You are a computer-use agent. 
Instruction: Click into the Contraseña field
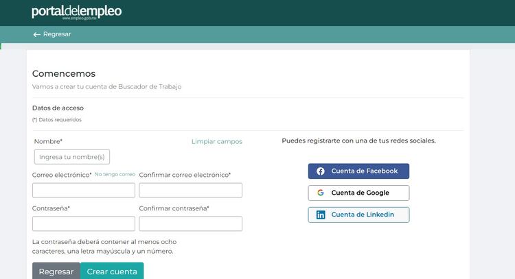[83, 224]
